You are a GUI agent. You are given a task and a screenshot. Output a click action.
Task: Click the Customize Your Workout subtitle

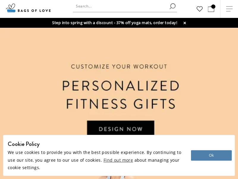pyautogui.click(x=119, y=67)
